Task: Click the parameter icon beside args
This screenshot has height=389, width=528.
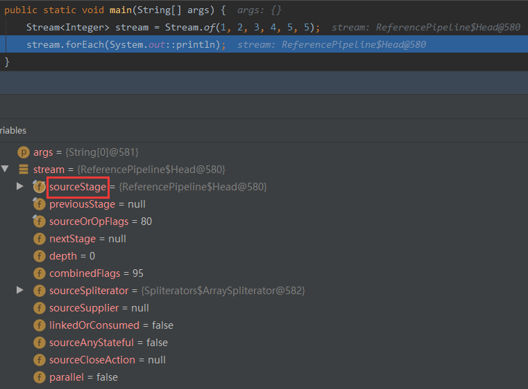Action: 23,152
